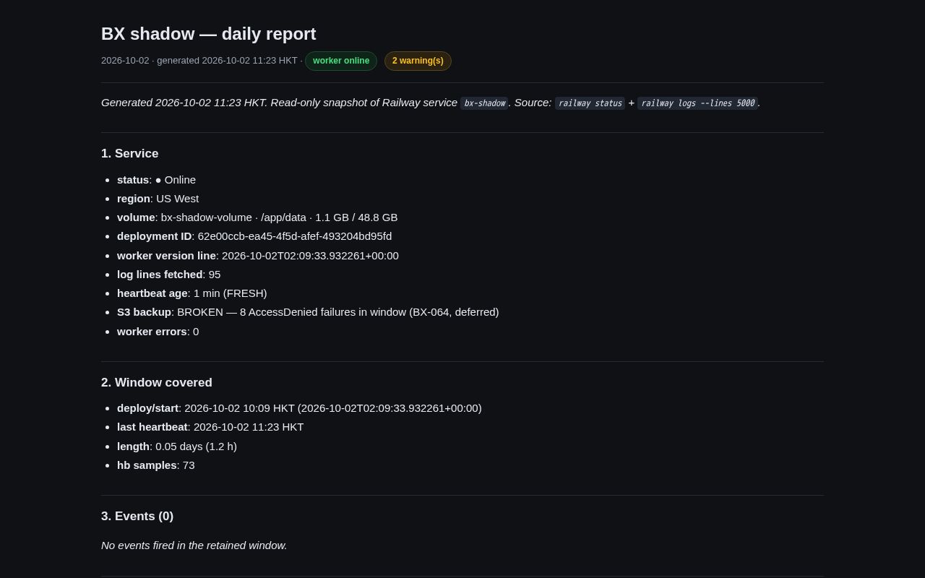
Task: Select the deployment ID 62e00ccb value
Action: [x=295, y=236]
